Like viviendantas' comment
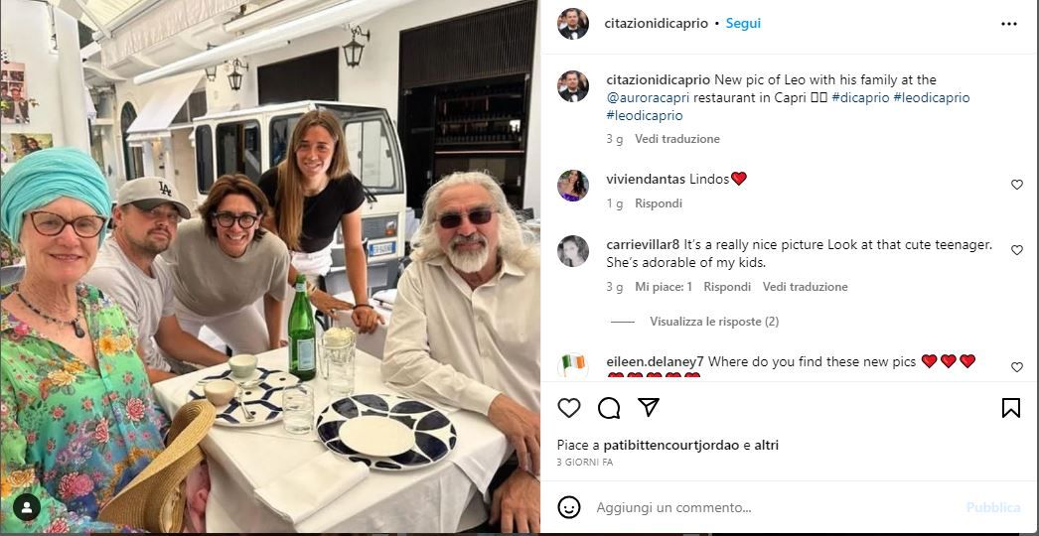 click(x=1016, y=185)
